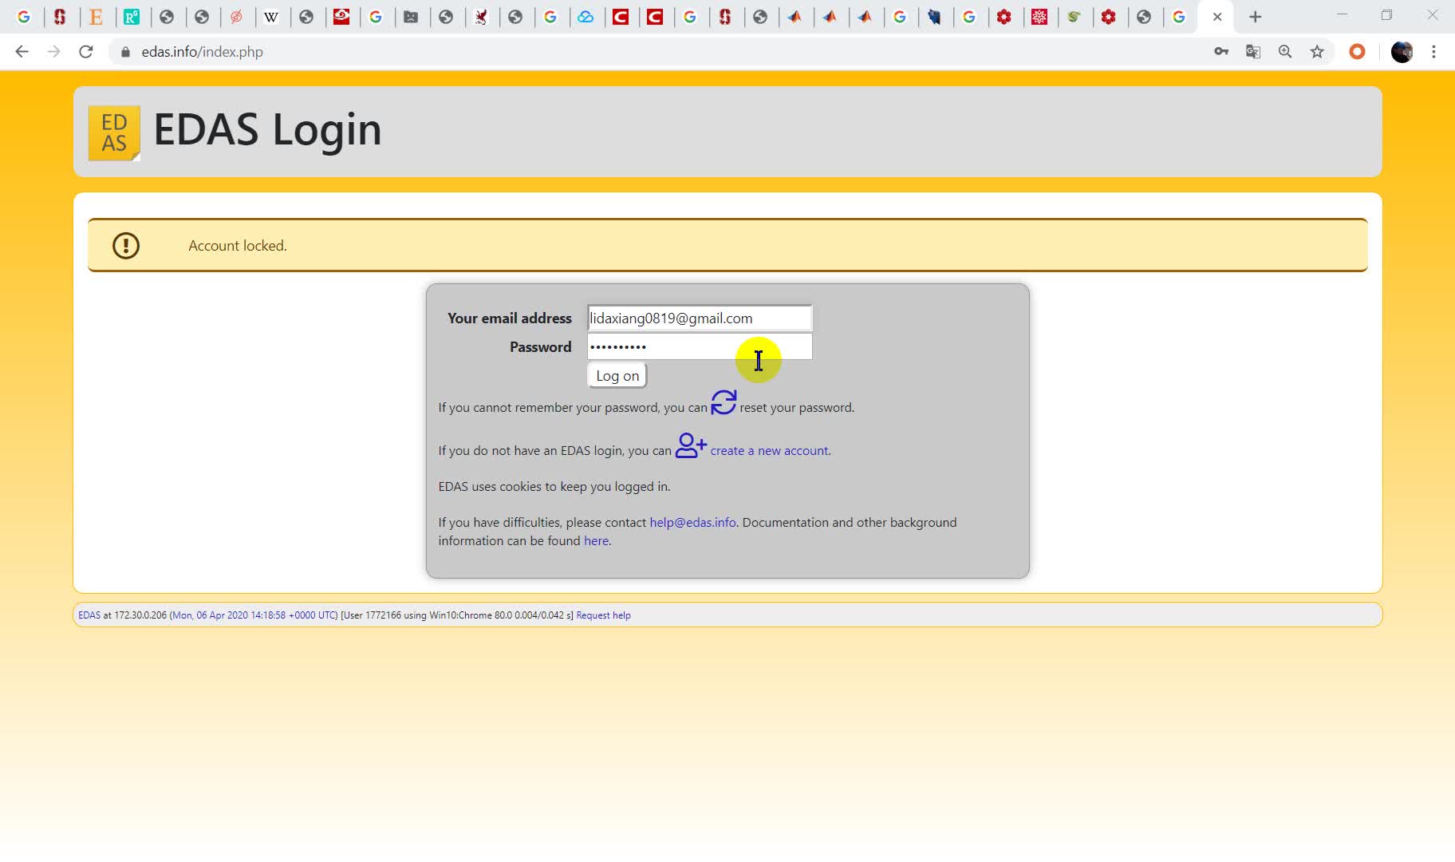
Task: Click the yellow EDAS logo
Action: pyautogui.click(x=114, y=132)
